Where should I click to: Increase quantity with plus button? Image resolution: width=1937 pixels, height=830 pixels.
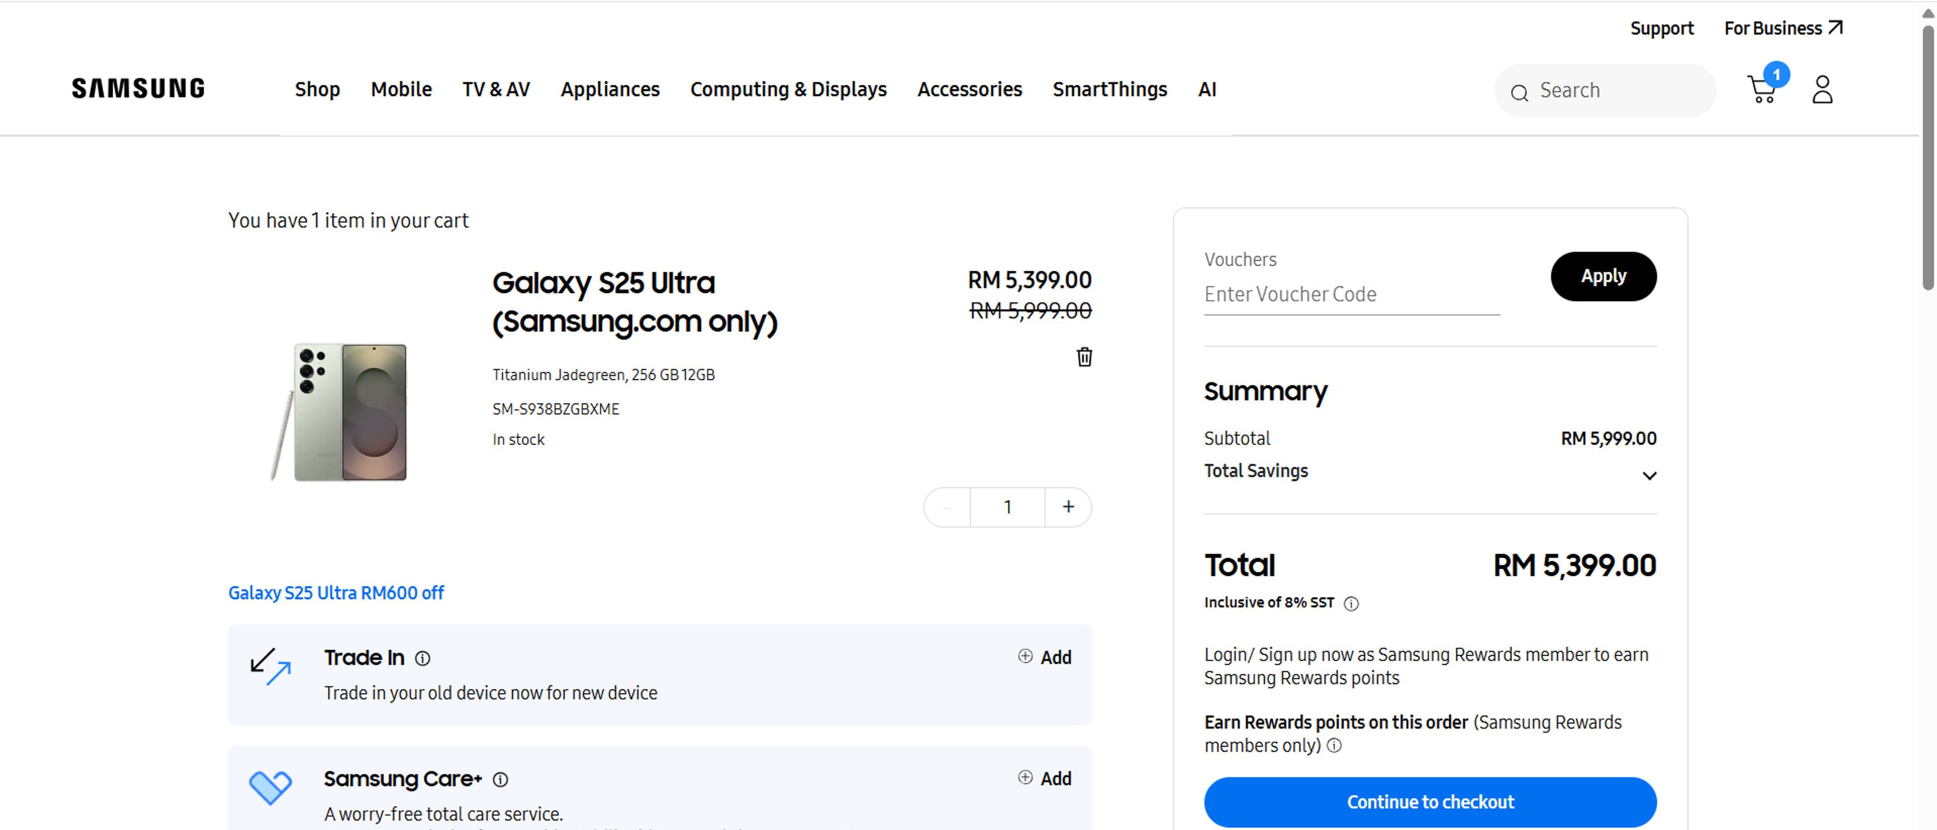[x=1068, y=507]
